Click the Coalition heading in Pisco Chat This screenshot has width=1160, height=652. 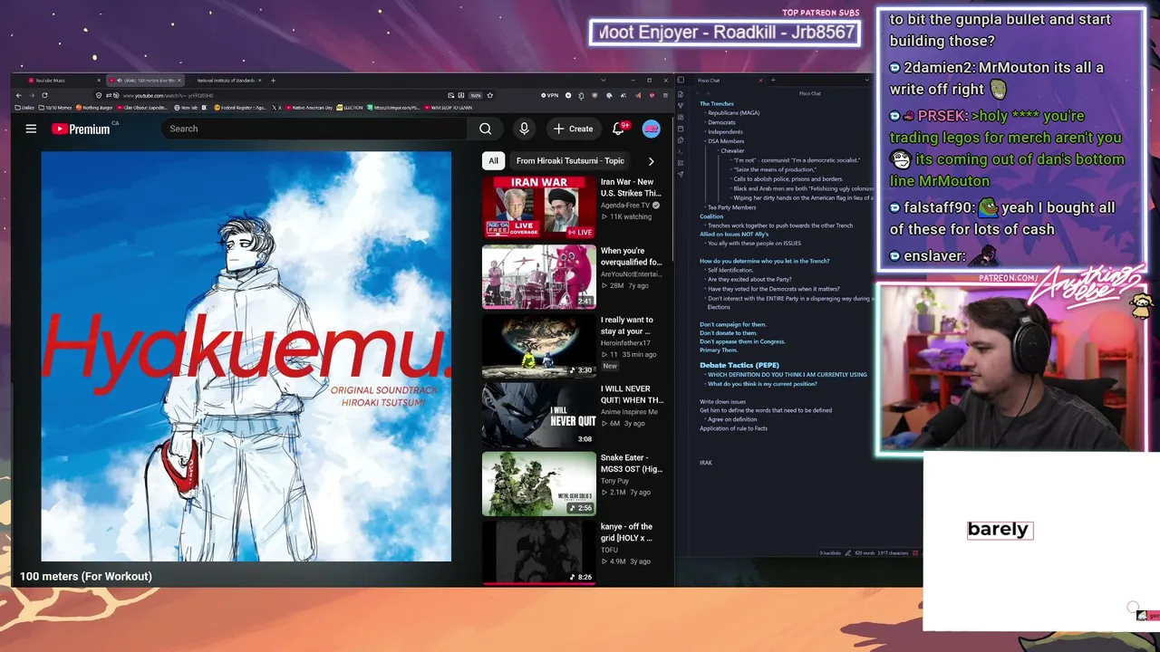[711, 216]
